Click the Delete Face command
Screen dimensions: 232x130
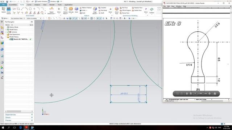pyautogui.click(x=137, y=10)
